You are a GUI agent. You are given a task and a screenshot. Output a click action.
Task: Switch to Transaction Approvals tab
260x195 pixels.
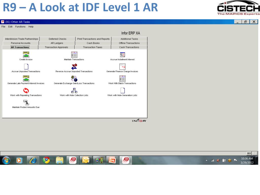pos(56,47)
